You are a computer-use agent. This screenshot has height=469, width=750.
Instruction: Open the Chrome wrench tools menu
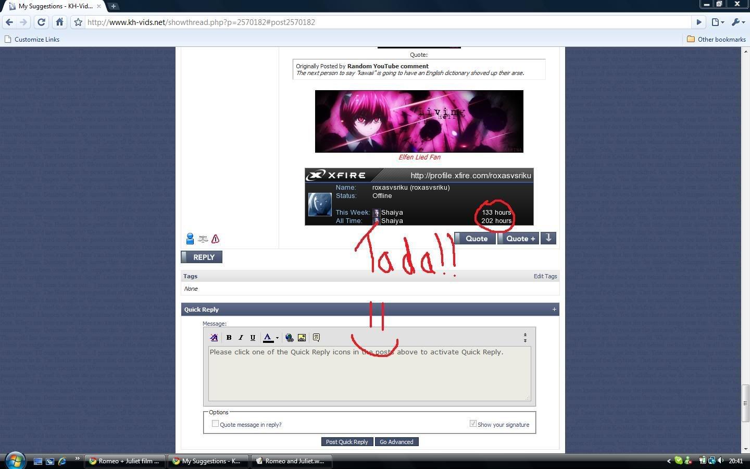[x=738, y=22]
